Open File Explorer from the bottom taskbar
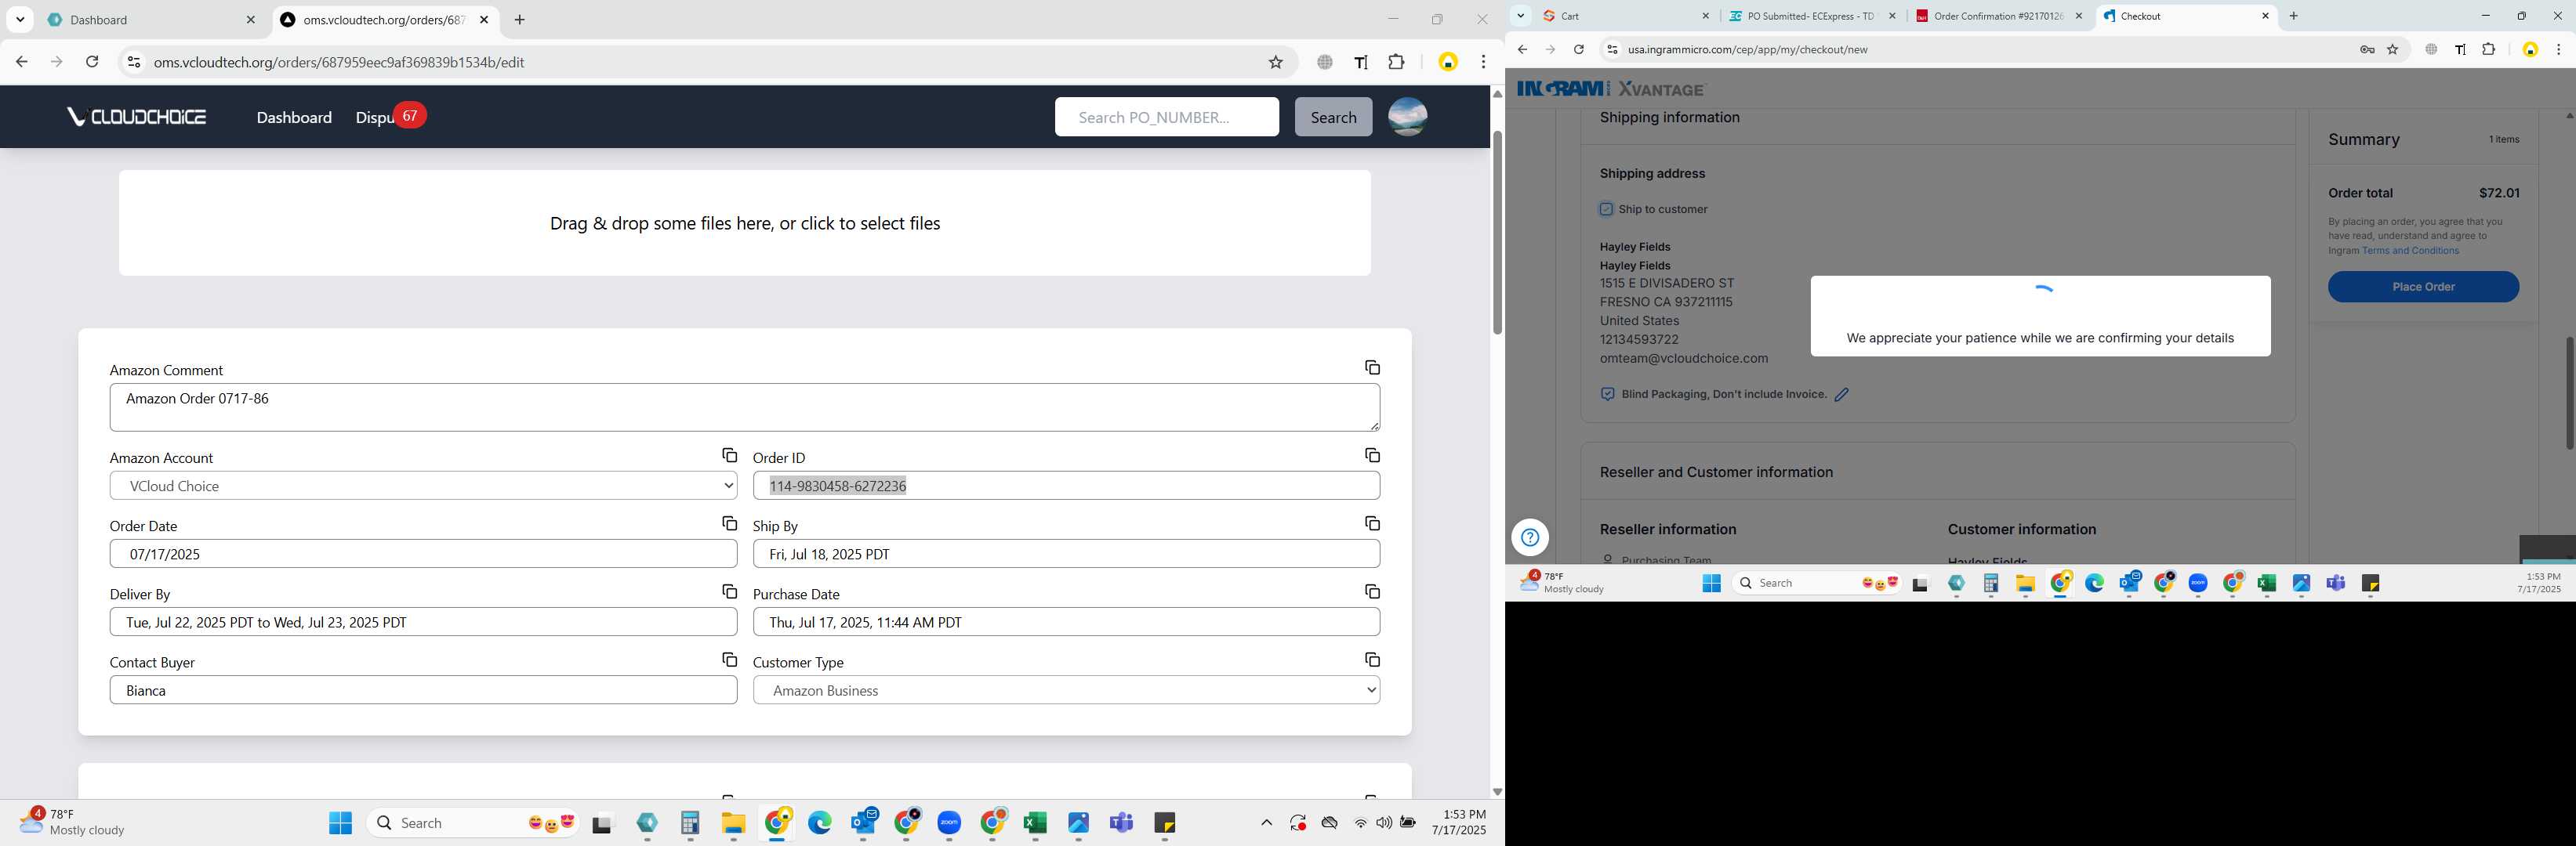 point(733,822)
